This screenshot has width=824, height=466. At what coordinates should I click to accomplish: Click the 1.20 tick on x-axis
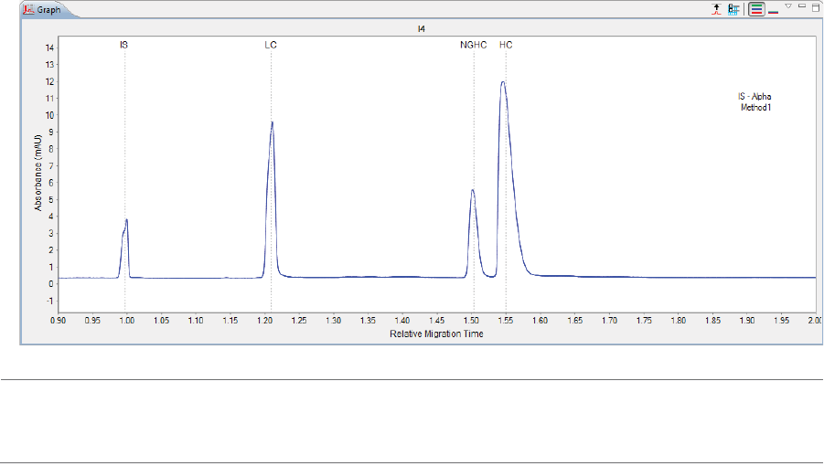pyautogui.click(x=264, y=320)
